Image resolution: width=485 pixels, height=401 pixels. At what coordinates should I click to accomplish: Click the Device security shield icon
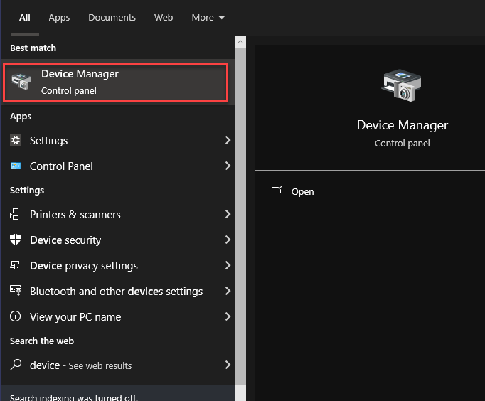tap(16, 240)
